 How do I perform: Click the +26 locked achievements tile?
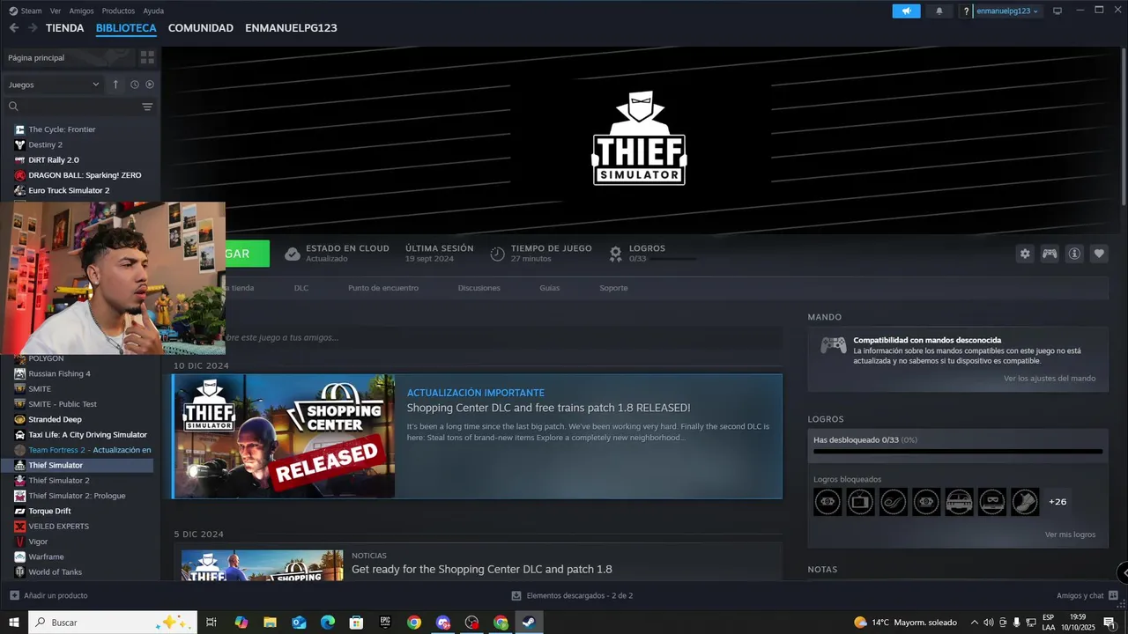[1057, 502]
